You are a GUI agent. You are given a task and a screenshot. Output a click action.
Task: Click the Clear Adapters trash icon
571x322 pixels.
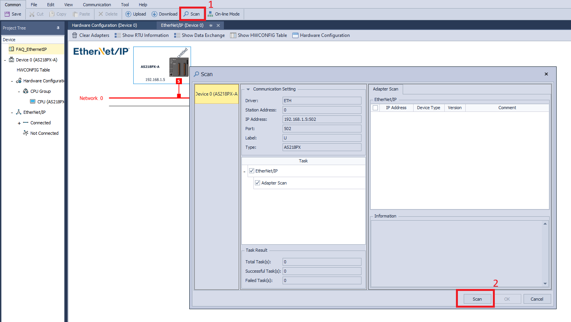pyautogui.click(x=75, y=35)
